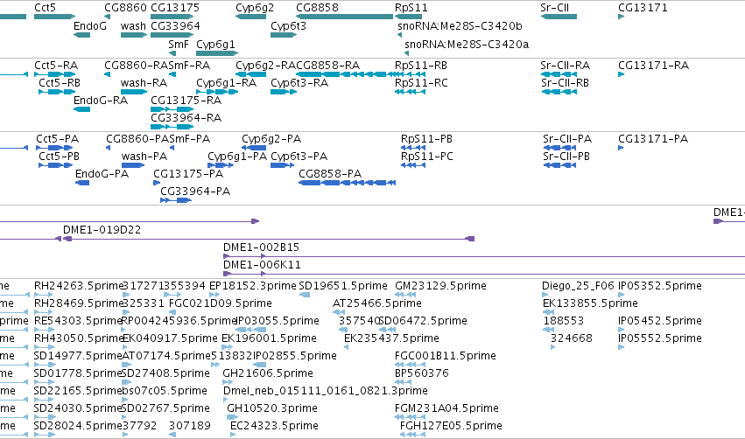The width and height of the screenshot is (745, 439).
Task: Select the GM23129.5prime EST label
Action: point(440,286)
